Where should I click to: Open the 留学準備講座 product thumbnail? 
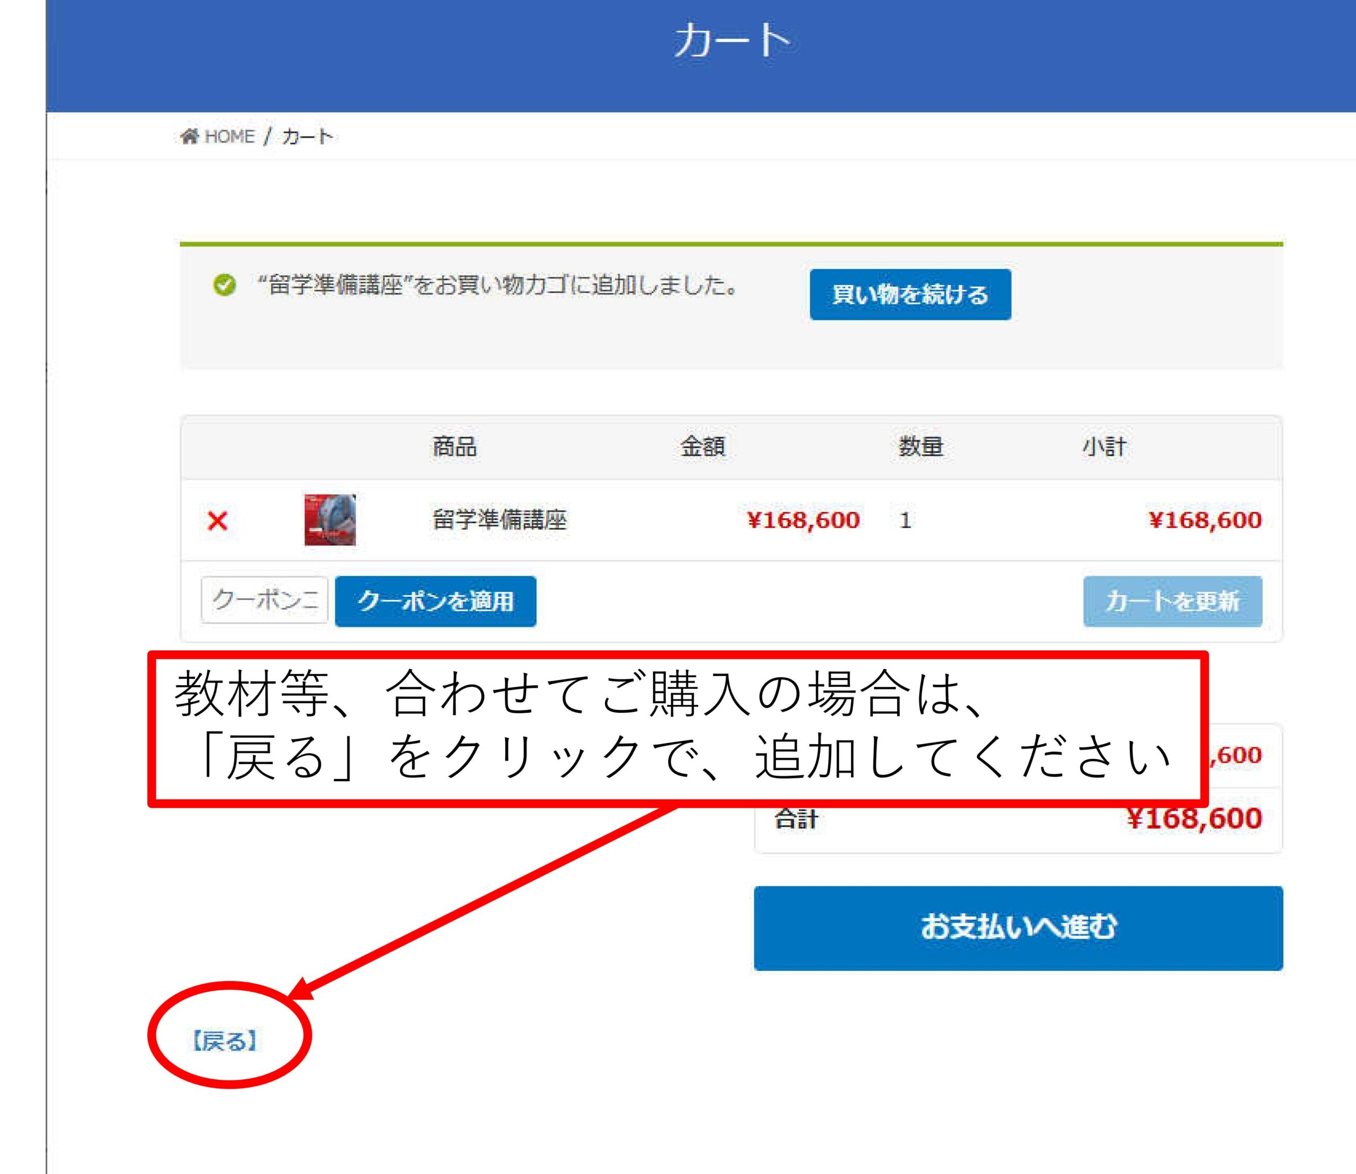pos(329,519)
